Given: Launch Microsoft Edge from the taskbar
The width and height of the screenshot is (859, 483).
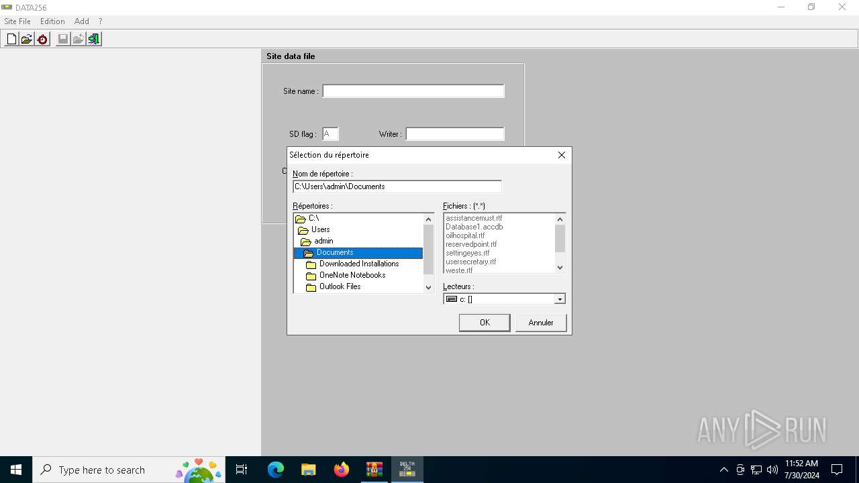Looking at the screenshot, I should click(x=276, y=470).
